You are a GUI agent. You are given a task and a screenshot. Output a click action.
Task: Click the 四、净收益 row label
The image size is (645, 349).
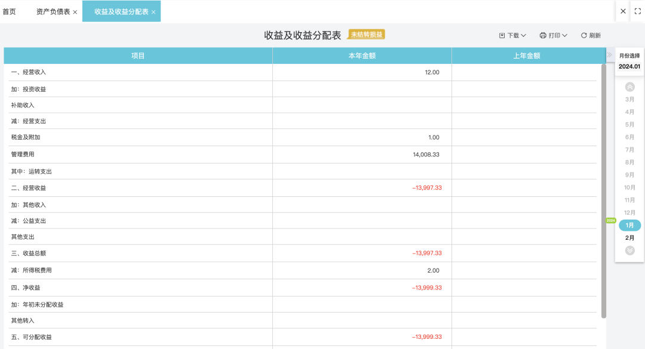26,288
